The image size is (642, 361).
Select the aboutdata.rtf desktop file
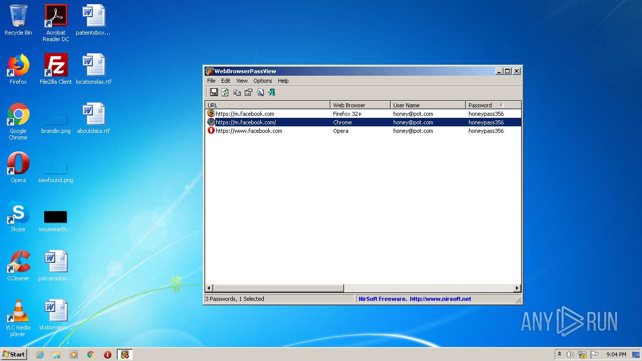click(93, 118)
